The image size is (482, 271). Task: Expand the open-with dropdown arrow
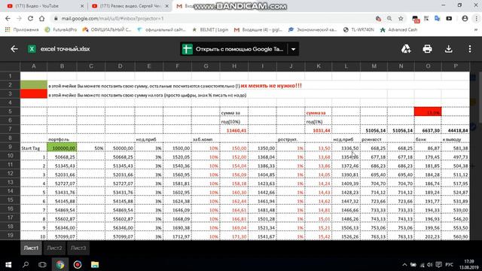[293, 49]
